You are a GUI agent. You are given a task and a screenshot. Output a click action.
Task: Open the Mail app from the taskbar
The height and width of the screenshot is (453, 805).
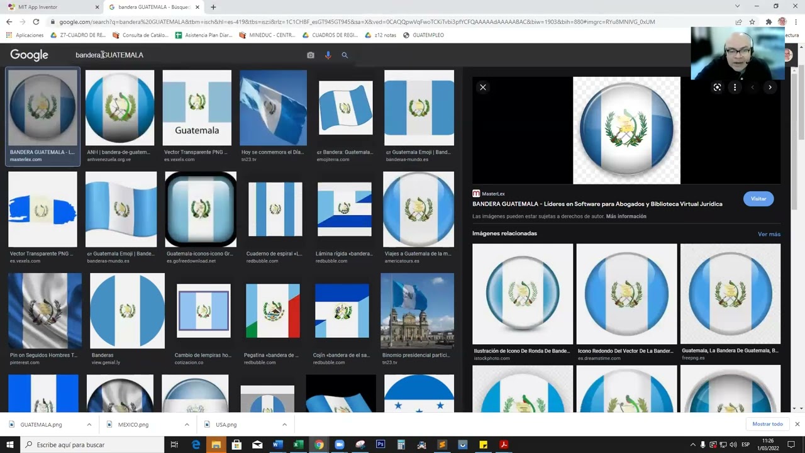[257, 445]
